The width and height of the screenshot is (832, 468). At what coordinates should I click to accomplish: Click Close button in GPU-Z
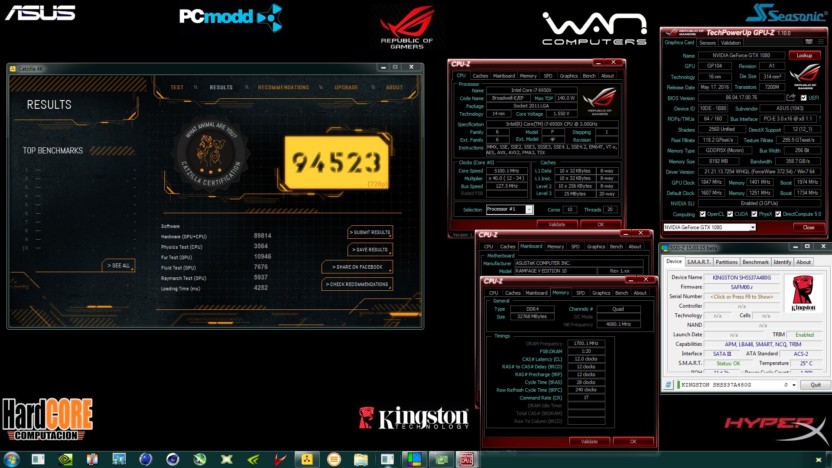809,227
